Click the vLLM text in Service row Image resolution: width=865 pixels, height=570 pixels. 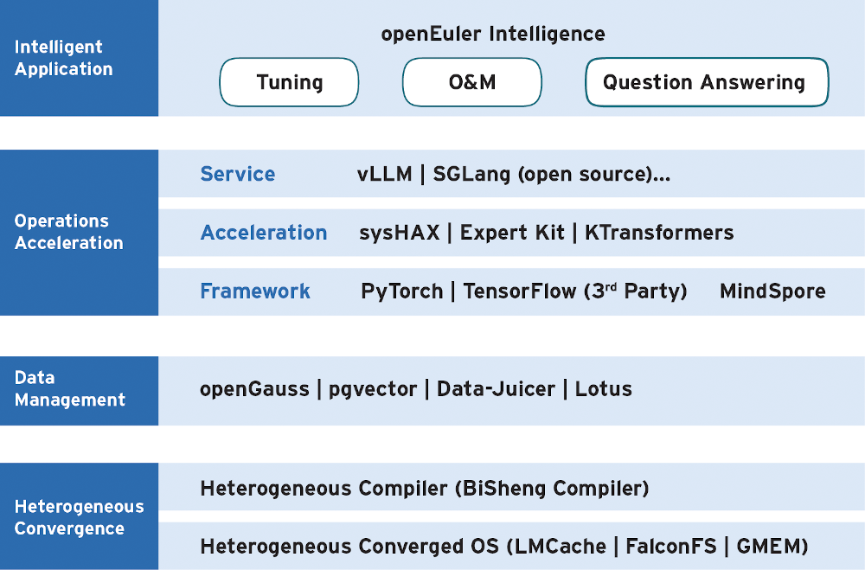coord(385,174)
